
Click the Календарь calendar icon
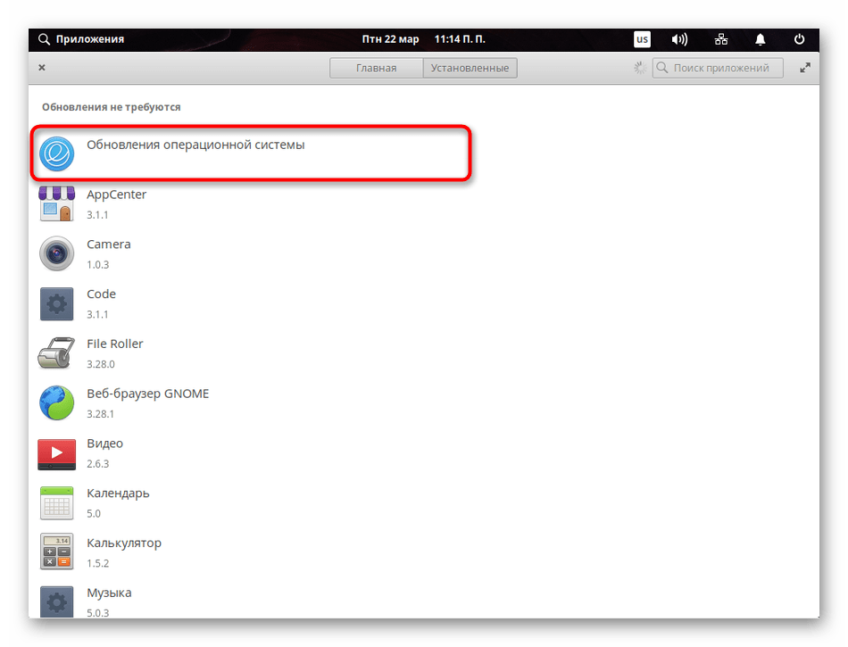57,502
